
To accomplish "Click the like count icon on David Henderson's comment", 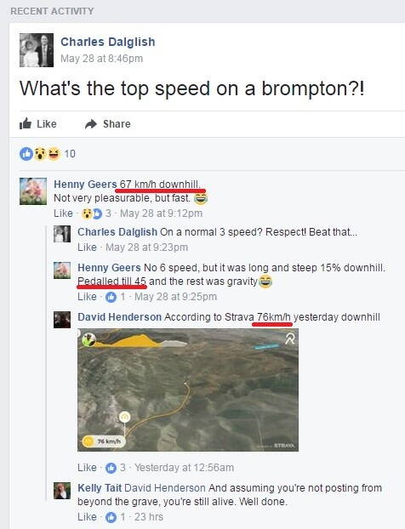I will coord(111,468).
